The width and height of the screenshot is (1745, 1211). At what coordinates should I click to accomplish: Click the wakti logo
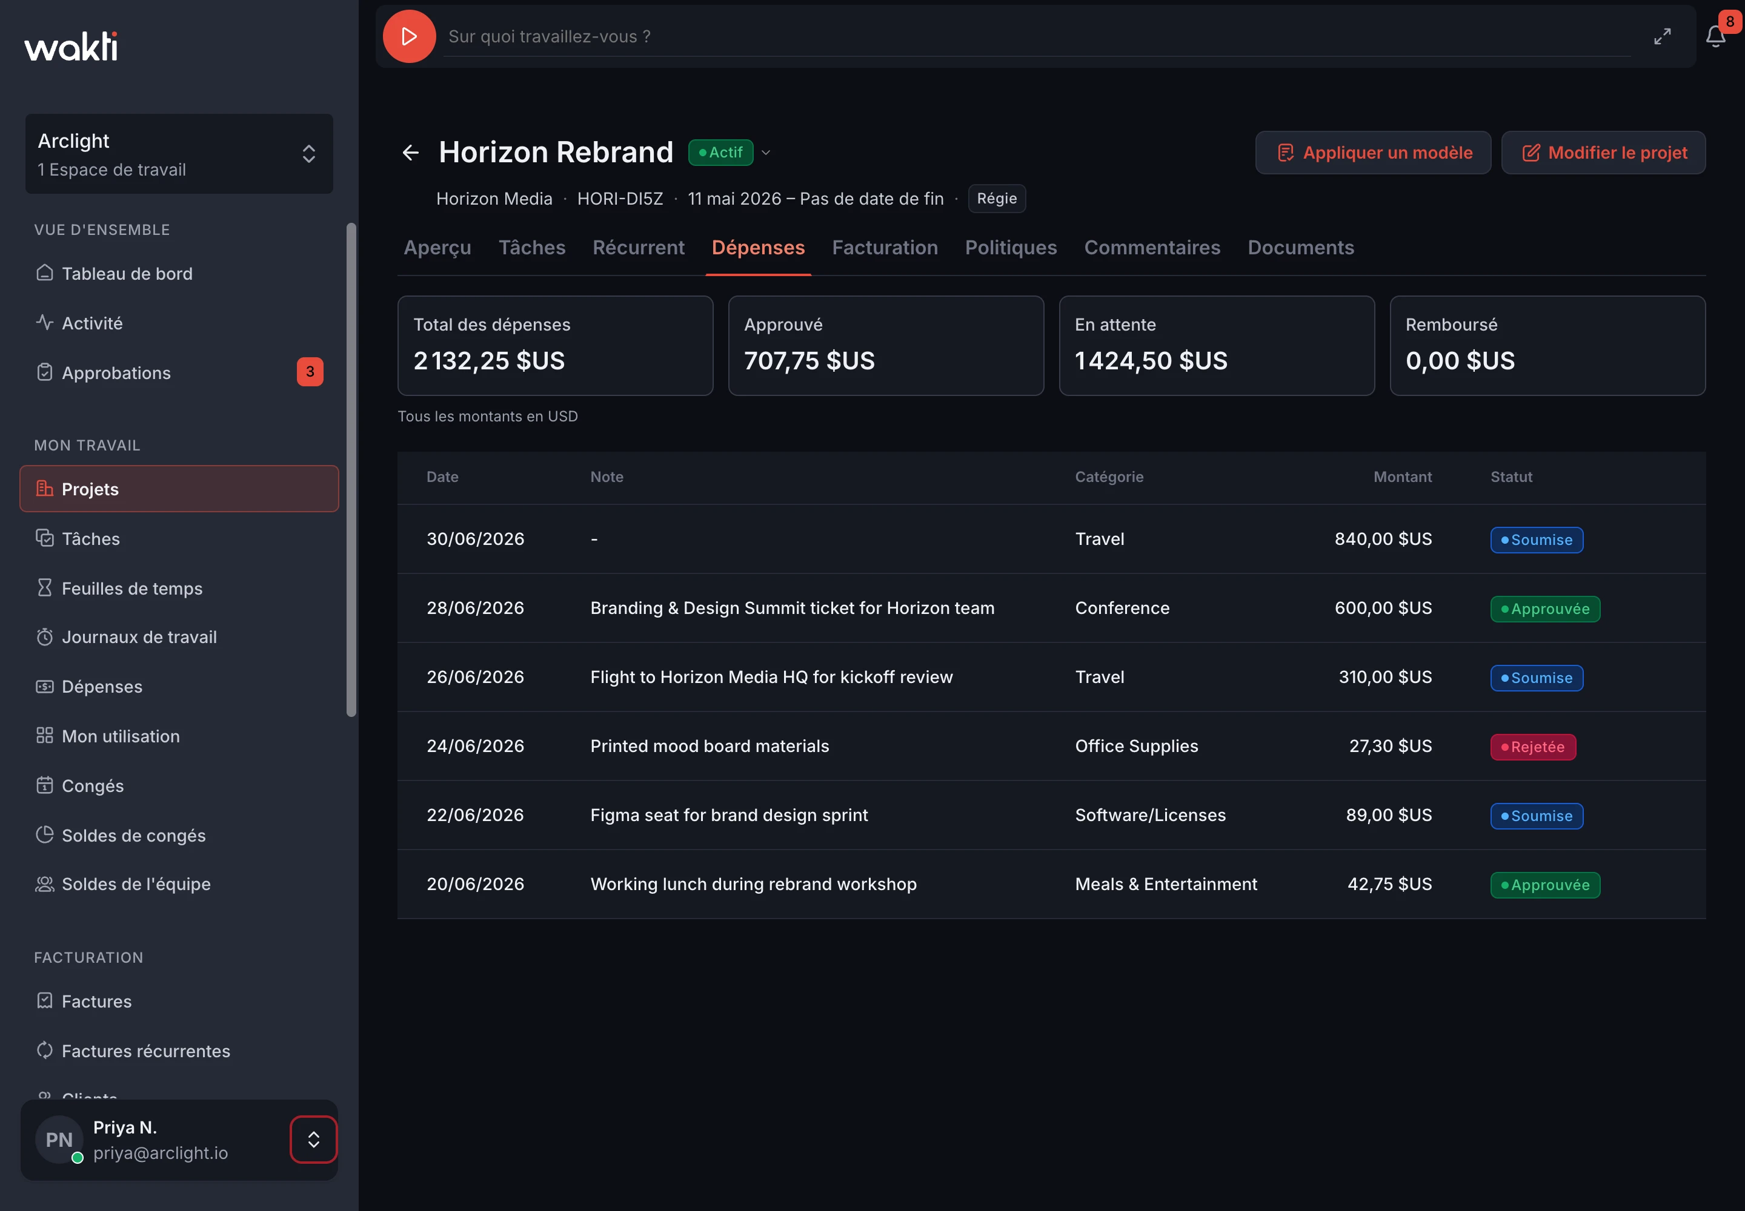[x=71, y=46]
